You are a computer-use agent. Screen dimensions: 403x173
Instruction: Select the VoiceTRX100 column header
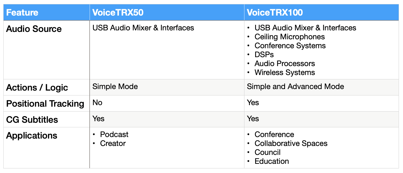coord(275,13)
